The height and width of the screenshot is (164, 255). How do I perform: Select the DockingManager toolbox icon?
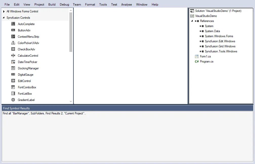coord(13,68)
